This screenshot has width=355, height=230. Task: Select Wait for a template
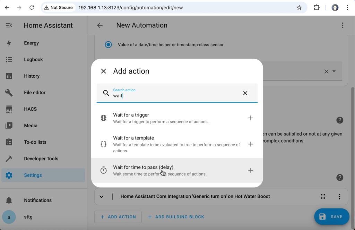coord(177,144)
